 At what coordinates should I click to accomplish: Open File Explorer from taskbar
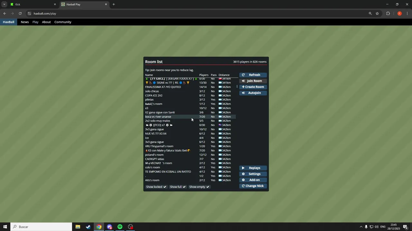point(78,227)
